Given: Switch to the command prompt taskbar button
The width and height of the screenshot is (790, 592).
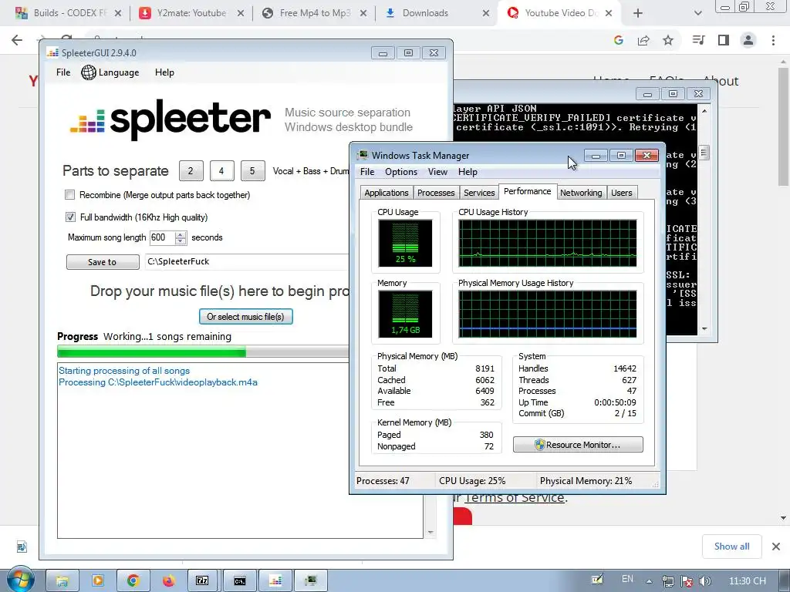Looking at the screenshot, I should tap(240, 581).
